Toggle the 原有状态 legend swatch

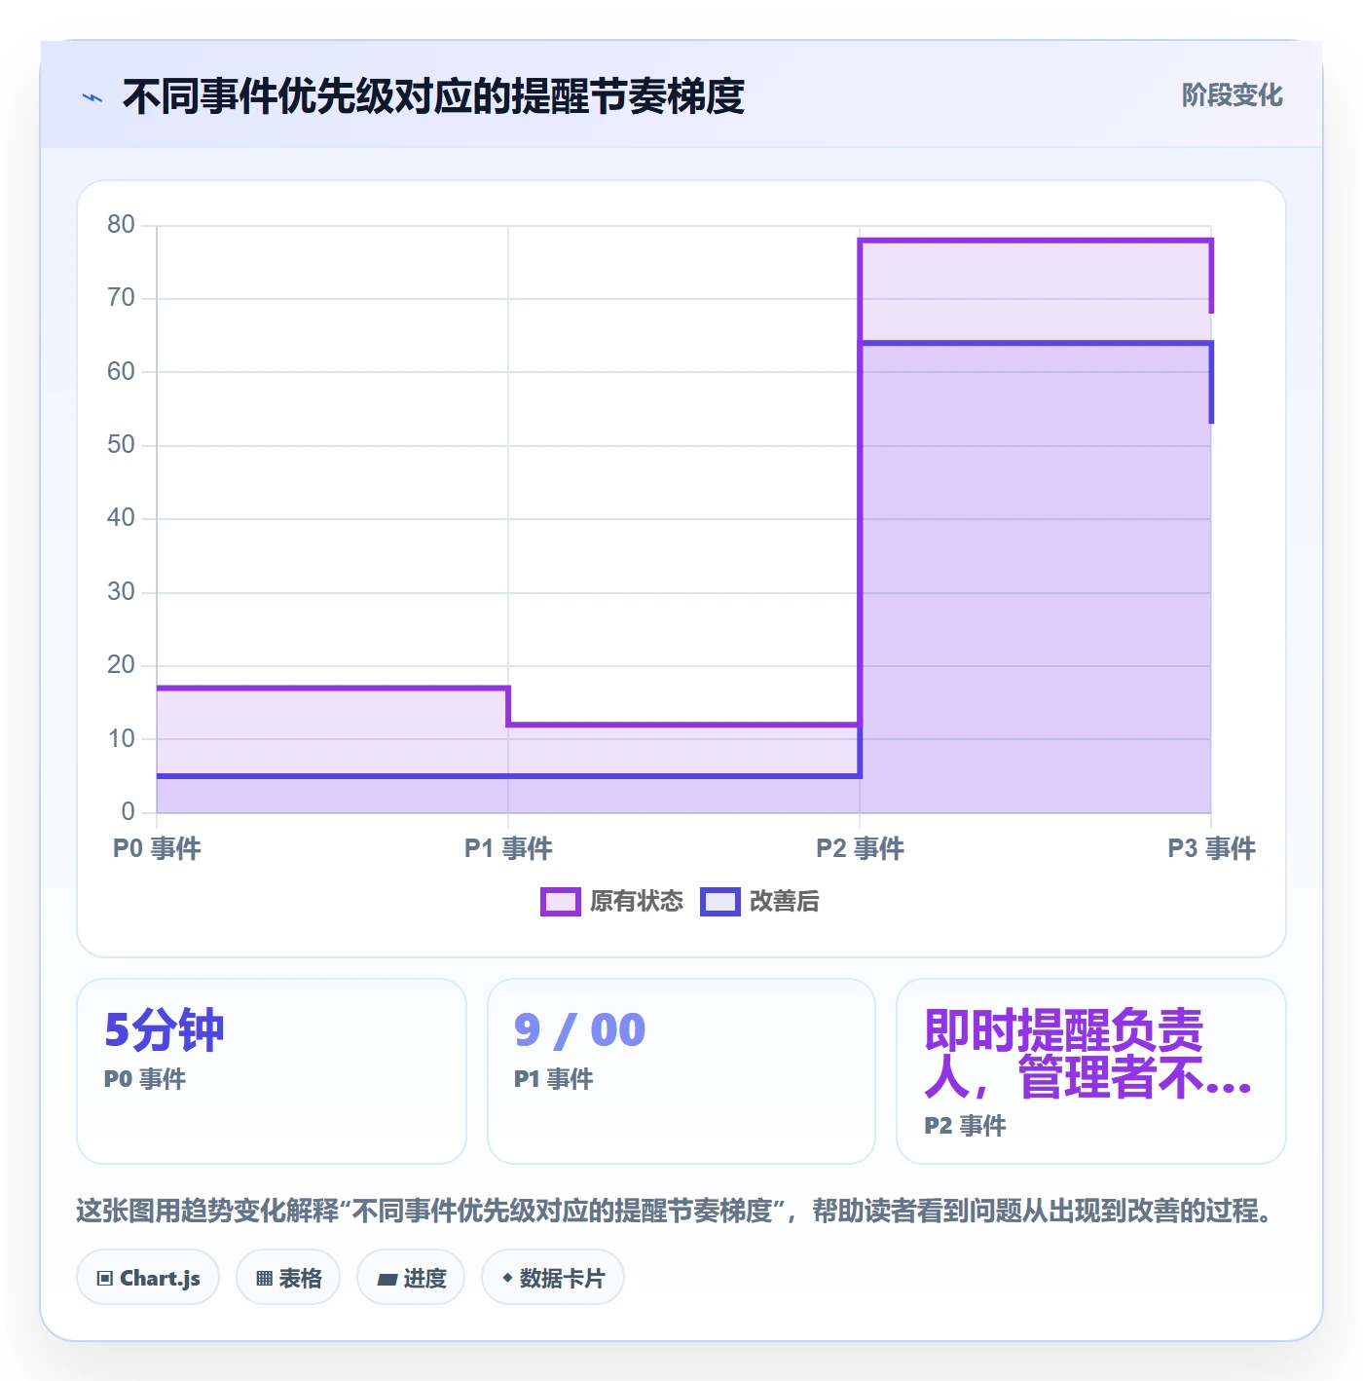[x=561, y=902]
